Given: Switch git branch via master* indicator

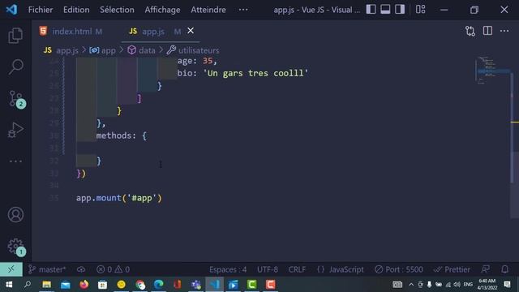Looking at the screenshot, I should [x=47, y=269].
